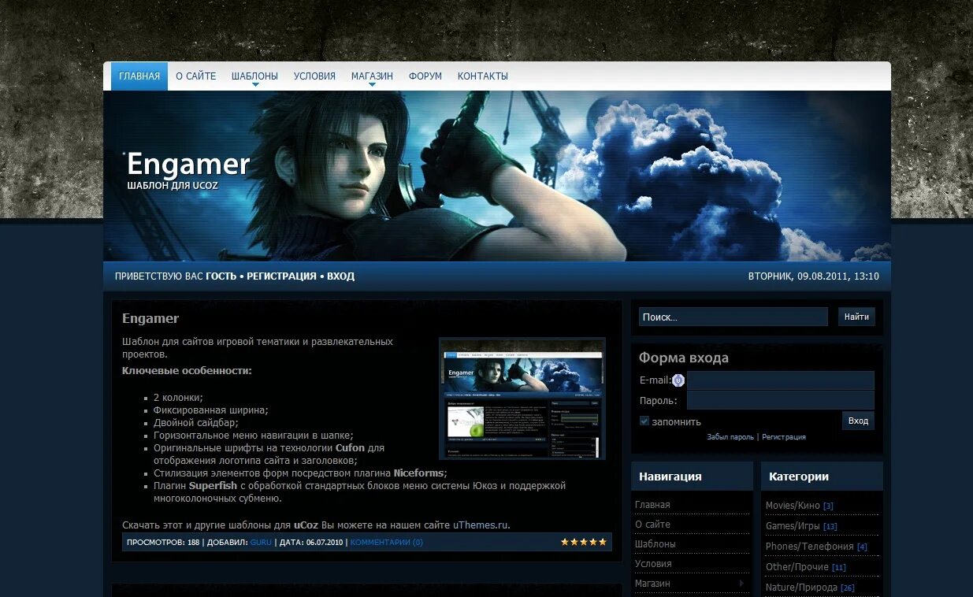Open the Phones/Телефония category
The height and width of the screenshot is (597, 973).
810,547
